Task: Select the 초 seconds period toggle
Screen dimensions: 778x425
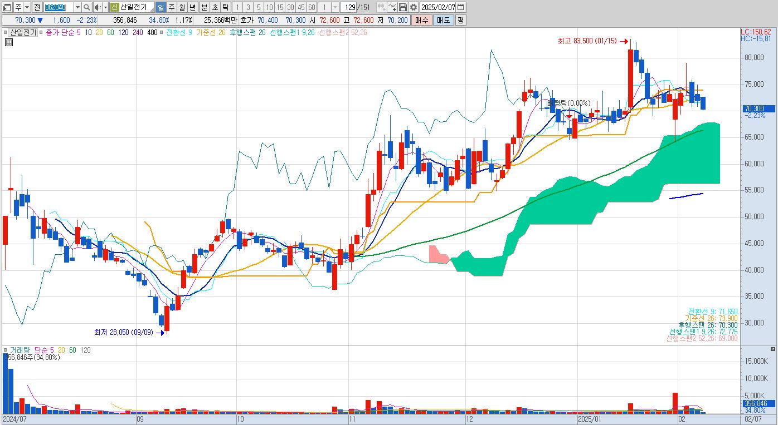Action: (215, 7)
